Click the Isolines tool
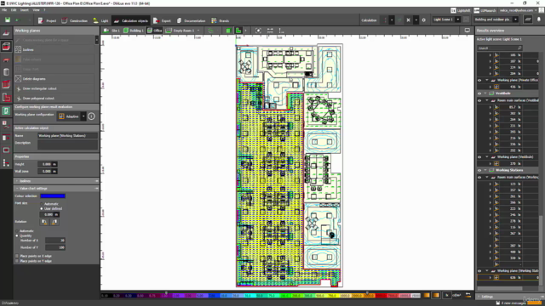The image size is (545, 306). [x=54, y=49]
